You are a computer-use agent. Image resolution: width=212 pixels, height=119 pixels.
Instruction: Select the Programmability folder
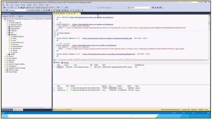[x=18, y=46]
